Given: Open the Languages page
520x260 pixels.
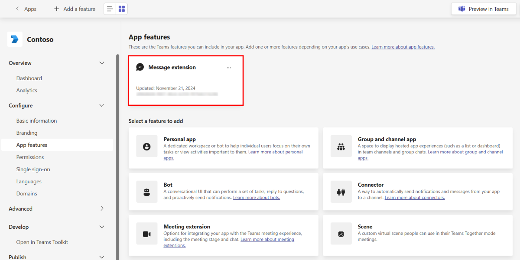Looking at the screenshot, I should (x=29, y=182).
